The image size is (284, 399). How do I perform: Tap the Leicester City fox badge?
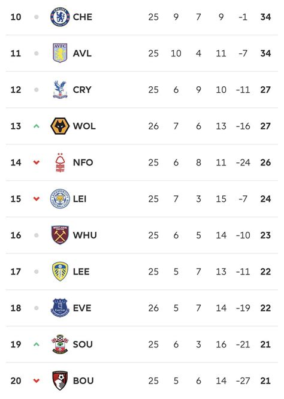click(x=60, y=199)
